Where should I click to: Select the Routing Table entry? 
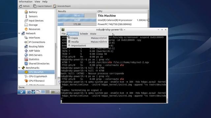36,47
